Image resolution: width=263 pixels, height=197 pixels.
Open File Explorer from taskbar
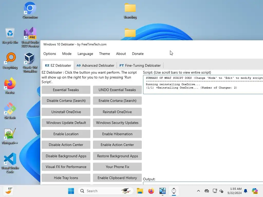click(x=140, y=191)
